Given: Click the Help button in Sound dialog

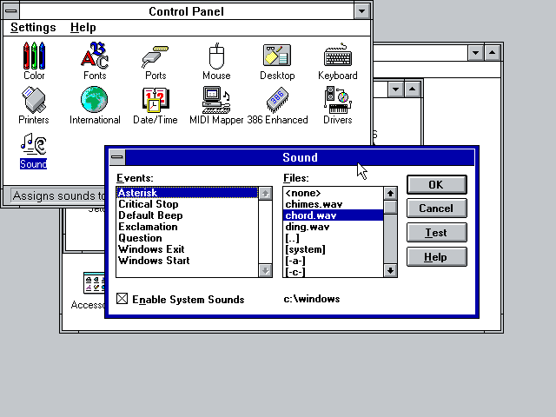Looking at the screenshot, I should click(x=436, y=257).
